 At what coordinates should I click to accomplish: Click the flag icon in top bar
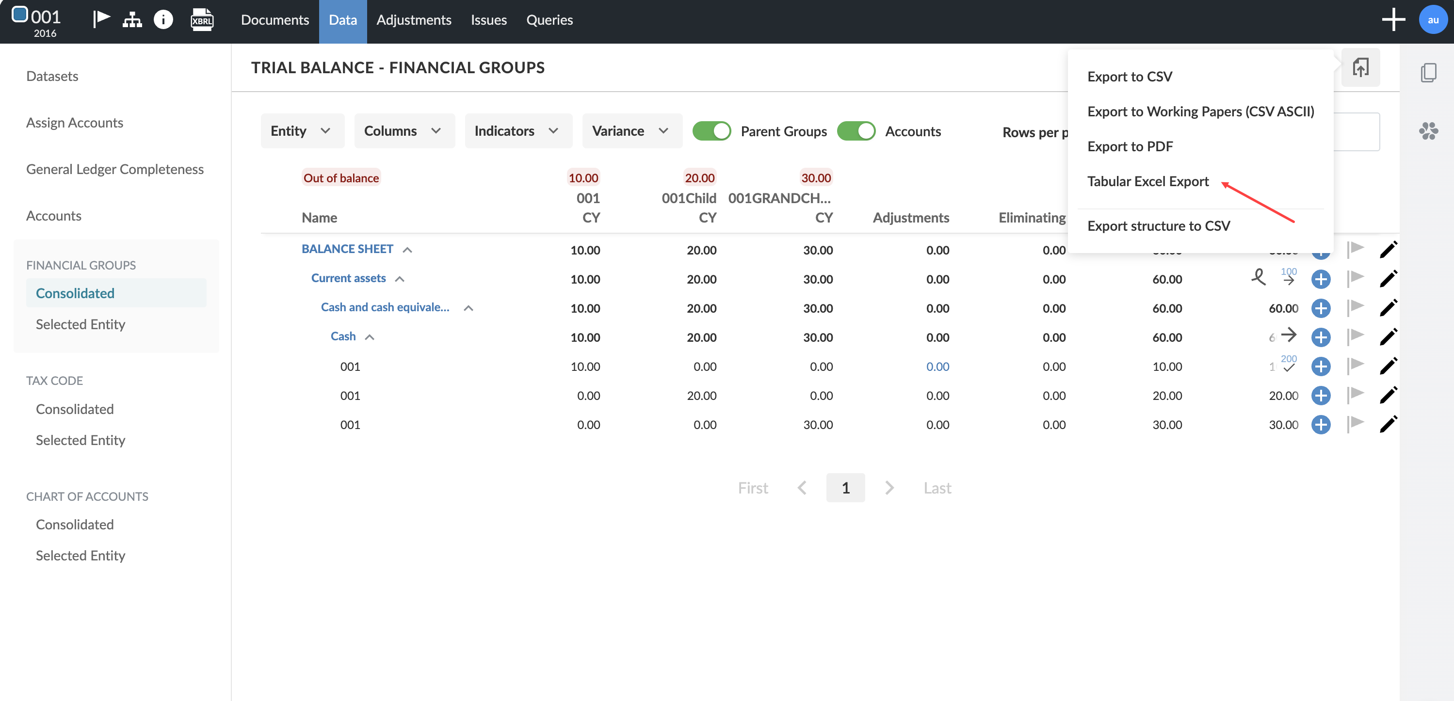[101, 19]
